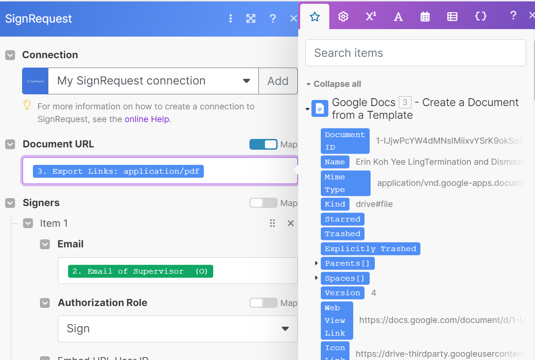Select the Web View Link variable
The width and height of the screenshot is (535, 360).
click(x=337, y=321)
